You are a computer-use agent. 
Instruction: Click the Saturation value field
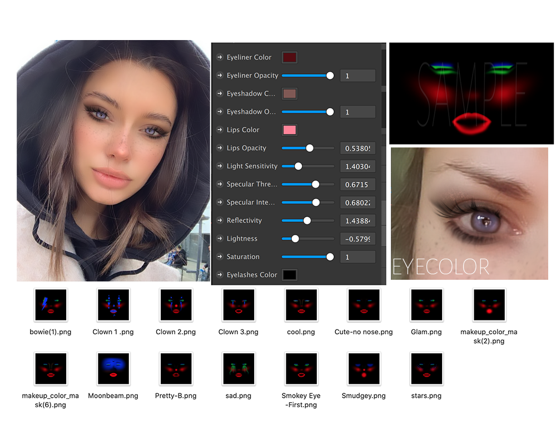tap(358, 256)
